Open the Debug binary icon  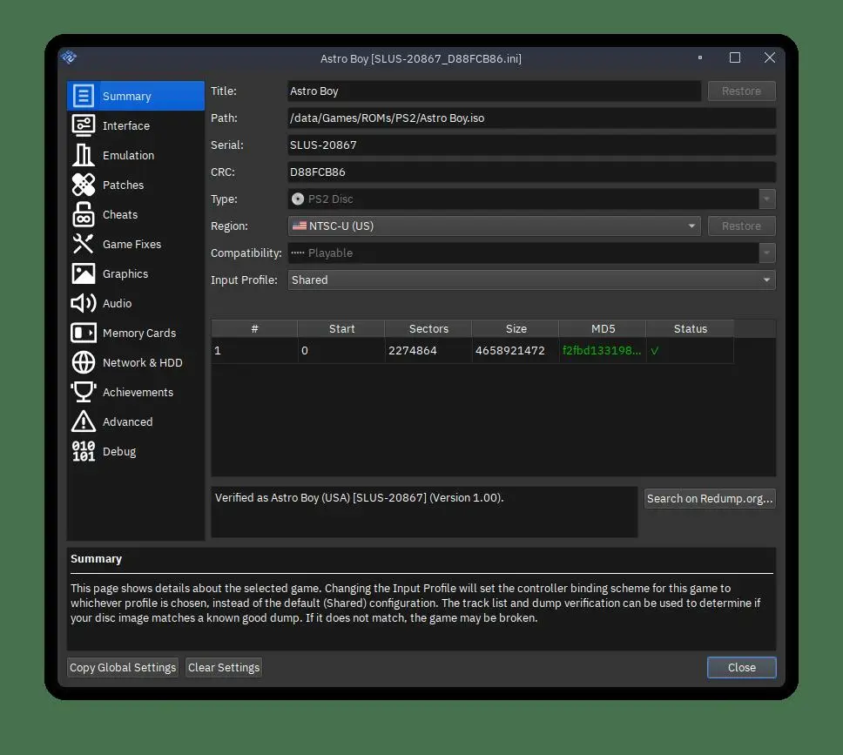click(84, 451)
